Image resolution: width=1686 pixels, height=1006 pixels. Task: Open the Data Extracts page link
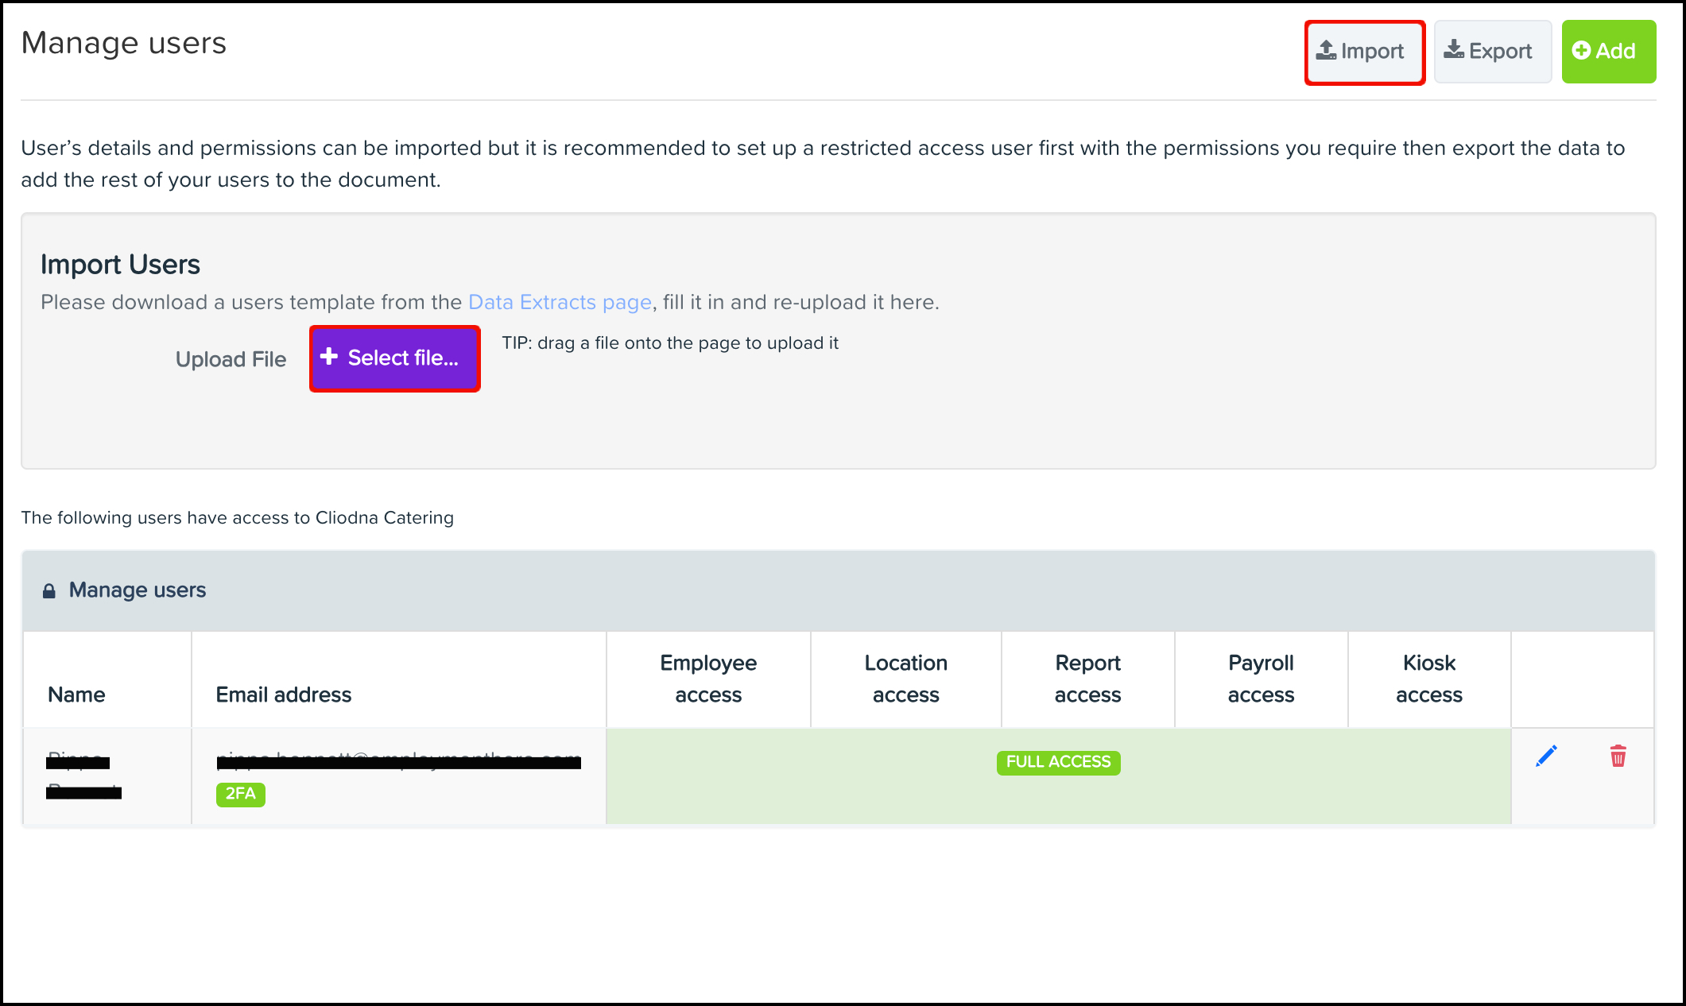coord(560,302)
